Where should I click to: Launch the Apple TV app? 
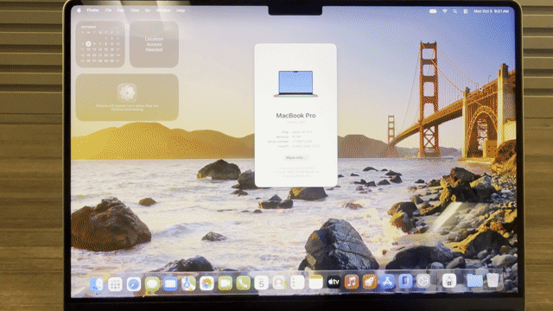click(334, 282)
